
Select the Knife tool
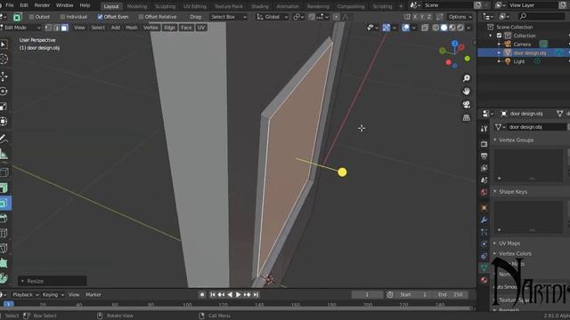[4, 249]
